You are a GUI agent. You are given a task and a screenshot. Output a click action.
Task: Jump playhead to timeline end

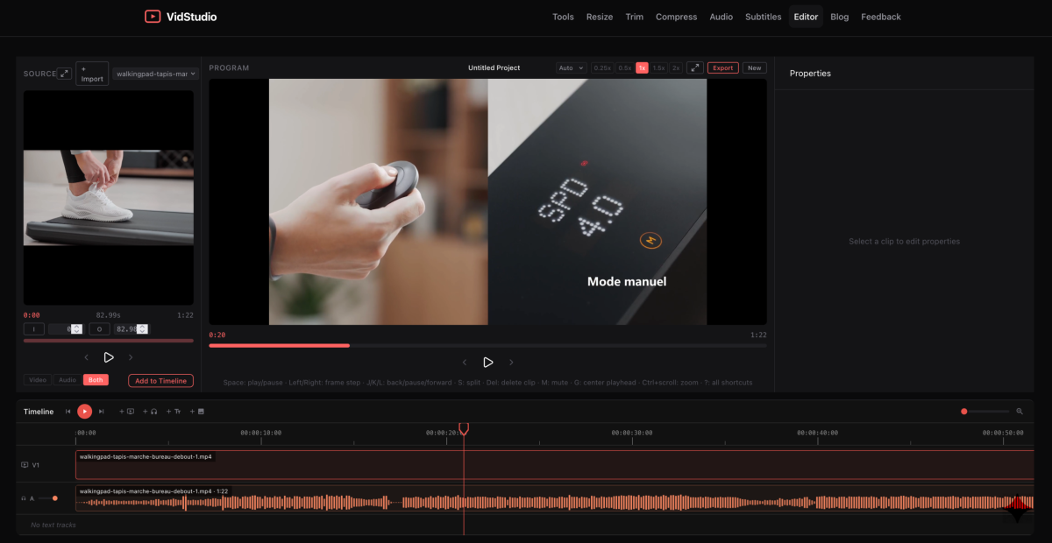point(102,412)
